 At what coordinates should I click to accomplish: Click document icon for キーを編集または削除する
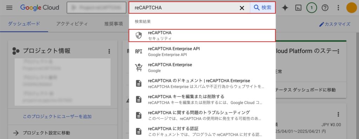(x=139, y=99)
